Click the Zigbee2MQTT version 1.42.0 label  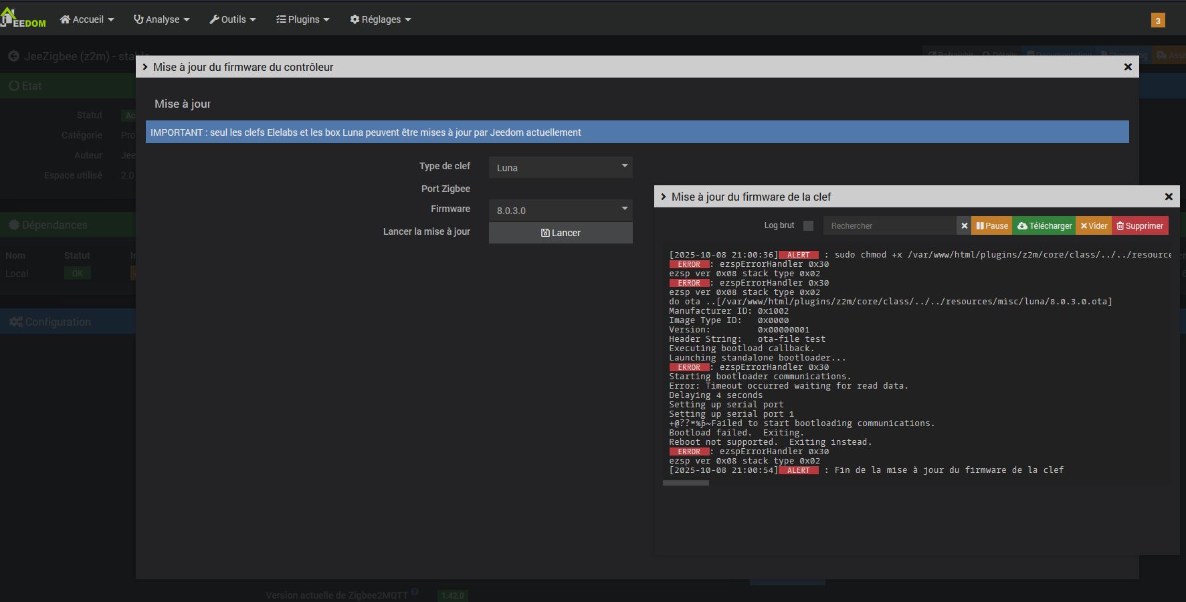(x=453, y=595)
